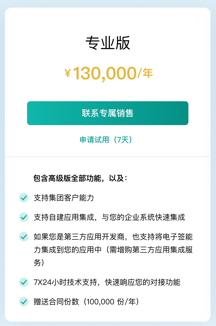Select the 支持集团客户能力 feature text
This screenshot has height=326, width=216.
(x=64, y=198)
